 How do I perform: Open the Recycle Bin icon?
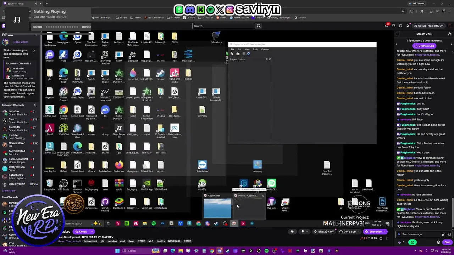coord(50,185)
